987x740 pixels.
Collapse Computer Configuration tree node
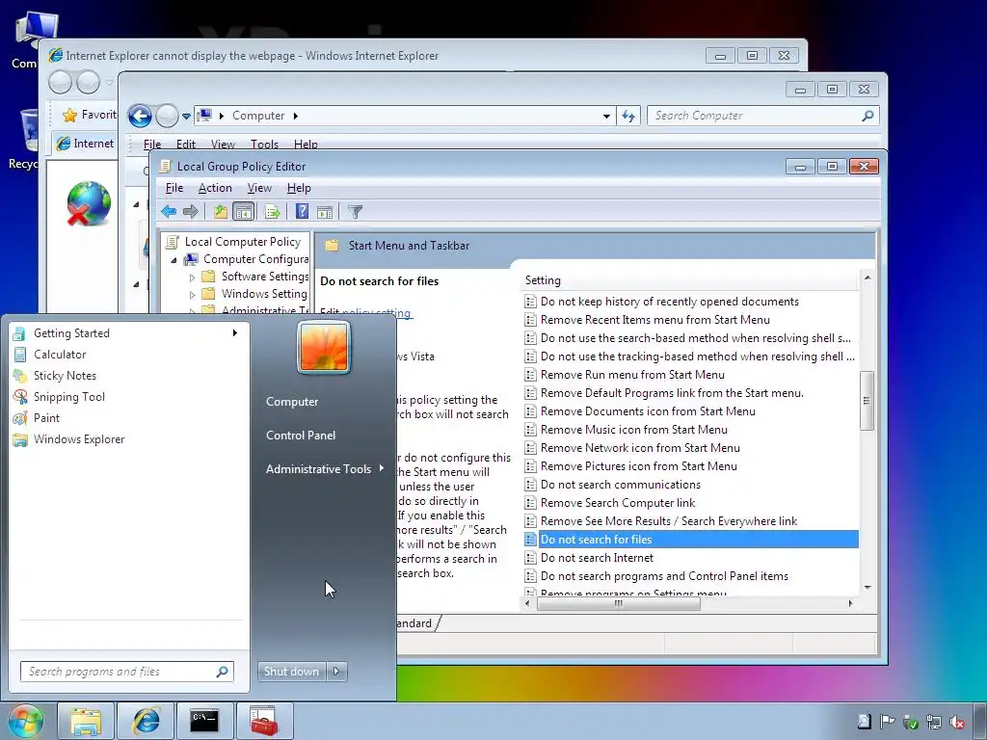coord(173,259)
